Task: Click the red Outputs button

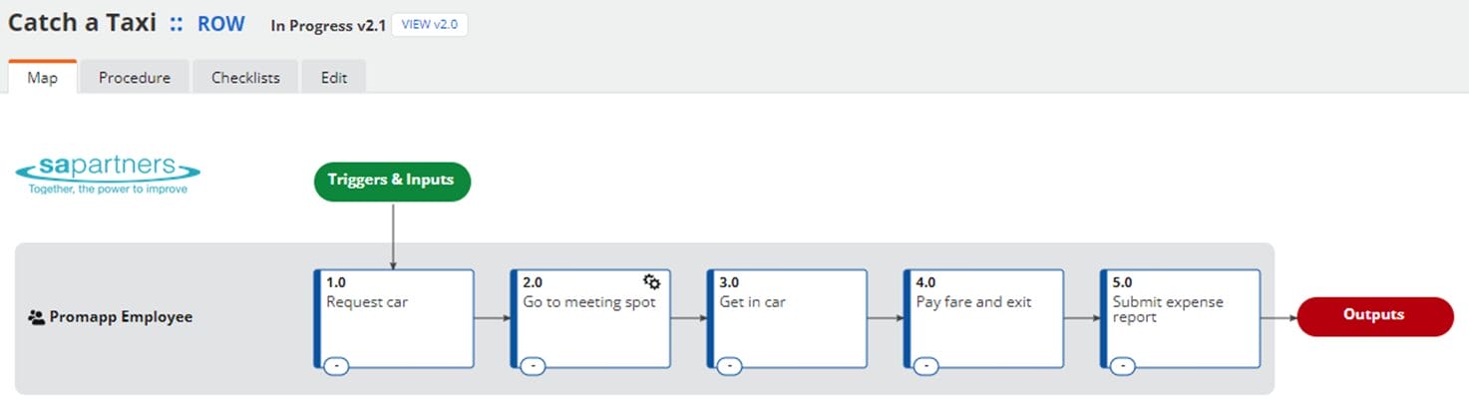Action: pyautogui.click(x=1374, y=315)
